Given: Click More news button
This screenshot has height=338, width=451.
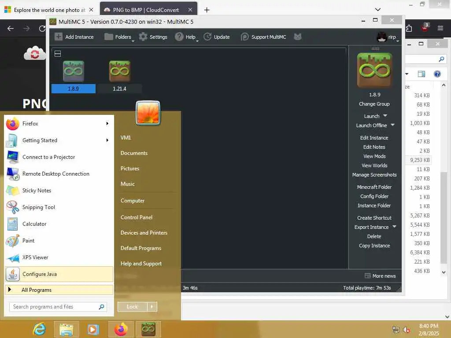Looking at the screenshot, I should coord(380,276).
